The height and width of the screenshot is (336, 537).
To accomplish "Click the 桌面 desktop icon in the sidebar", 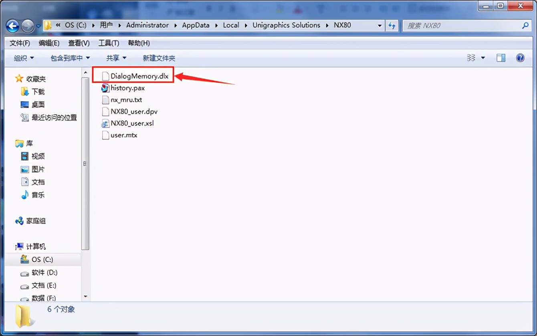I will (x=25, y=105).
